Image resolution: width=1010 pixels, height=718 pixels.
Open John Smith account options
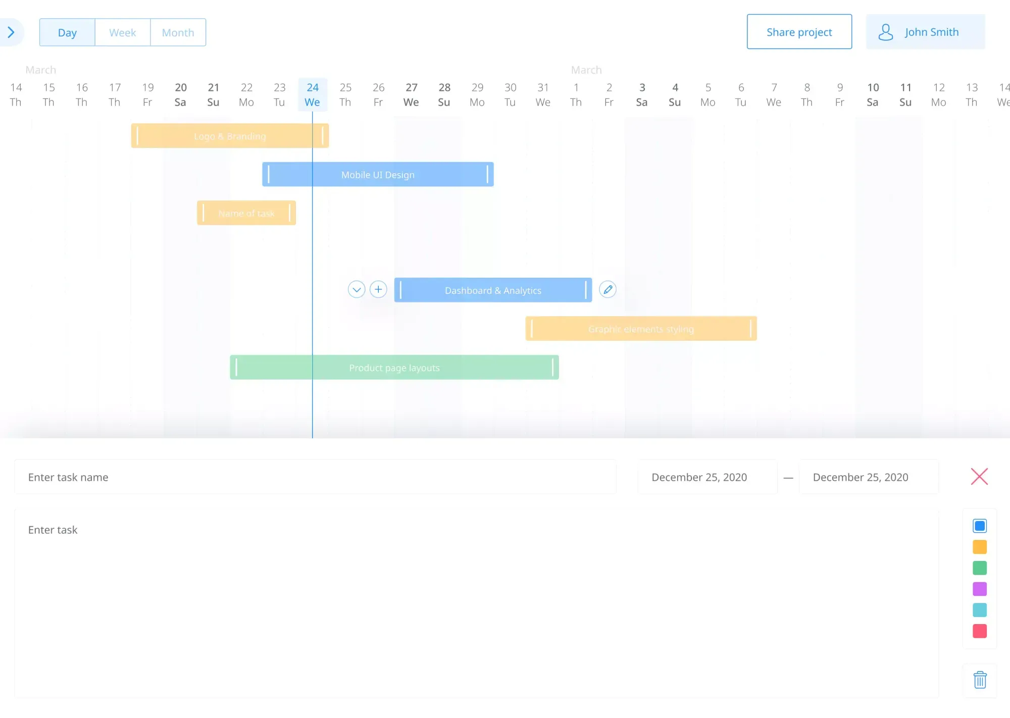(x=932, y=31)
